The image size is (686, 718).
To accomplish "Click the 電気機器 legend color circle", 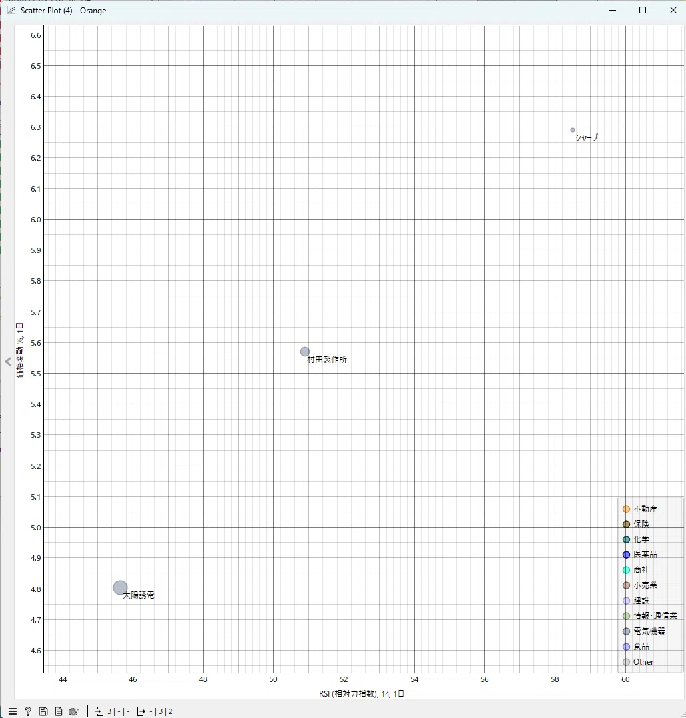I will click(x=627, y=631).
